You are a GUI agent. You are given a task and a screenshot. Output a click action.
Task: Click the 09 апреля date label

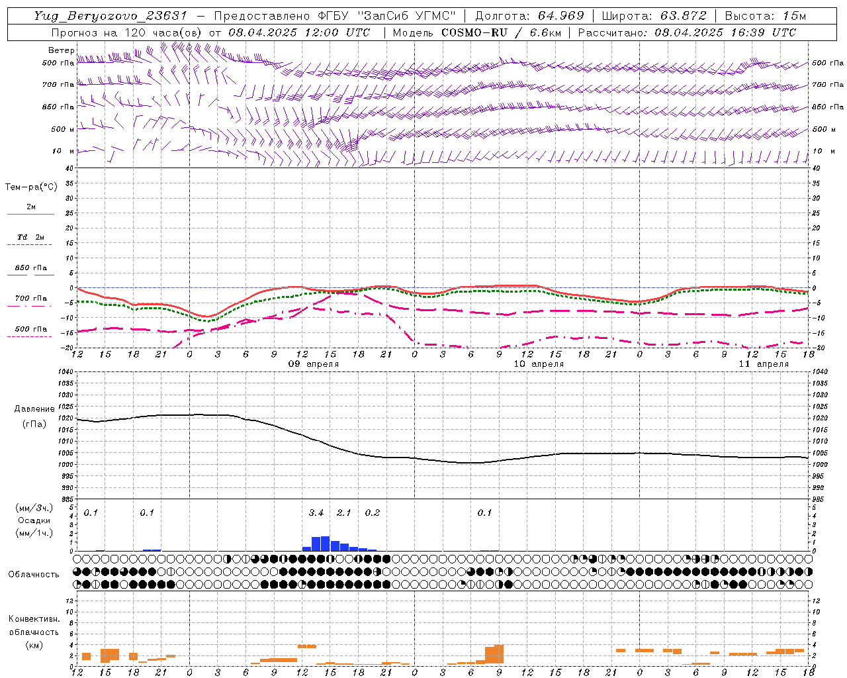point(314,364)
